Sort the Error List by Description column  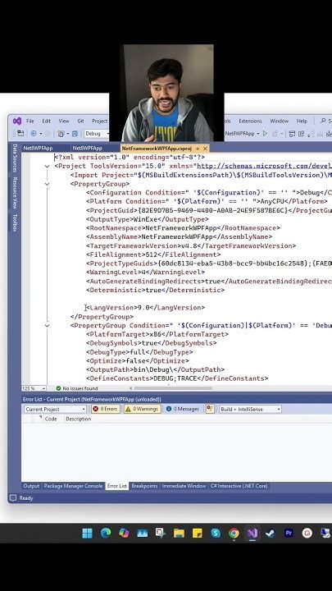pos(79,419)
